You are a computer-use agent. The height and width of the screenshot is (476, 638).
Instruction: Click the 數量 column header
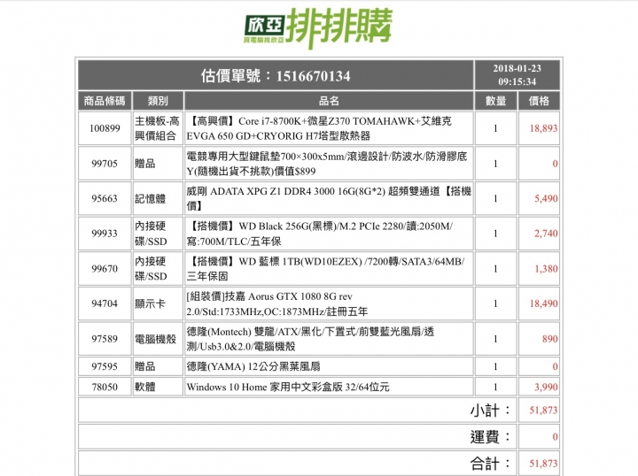click(x=495, y=101)
